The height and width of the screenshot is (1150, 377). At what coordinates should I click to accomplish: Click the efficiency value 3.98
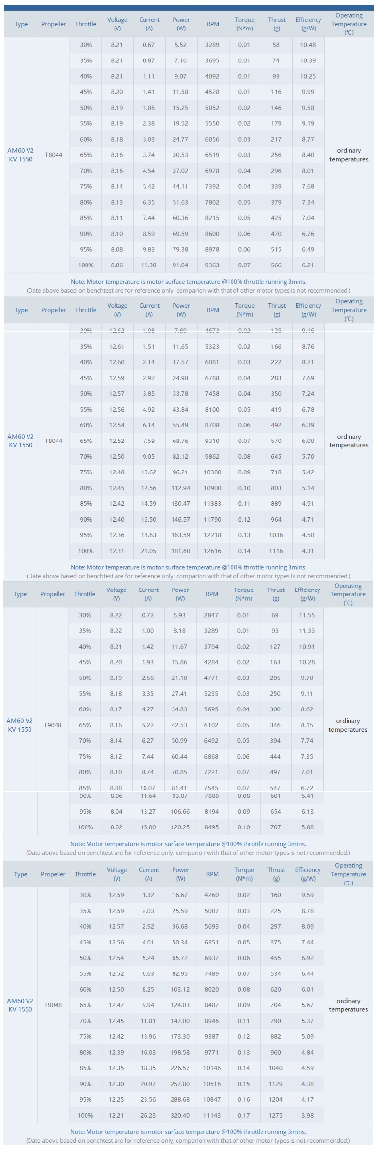pyautogui.click(x=307, y=1115)
